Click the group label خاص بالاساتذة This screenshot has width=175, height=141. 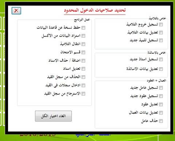point(157,53)
